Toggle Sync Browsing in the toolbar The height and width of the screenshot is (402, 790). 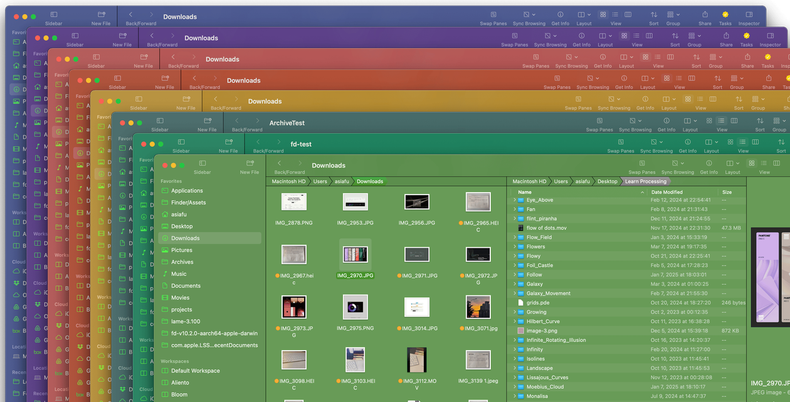click(675, 163)
